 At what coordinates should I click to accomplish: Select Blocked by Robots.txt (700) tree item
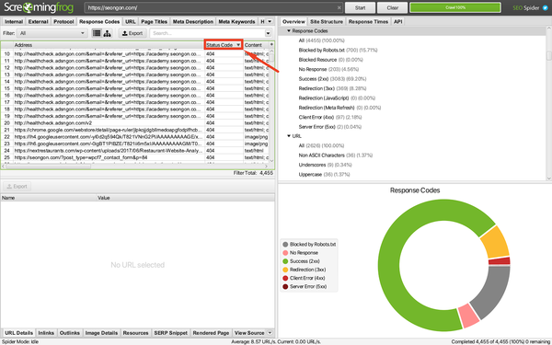[338, 50]
